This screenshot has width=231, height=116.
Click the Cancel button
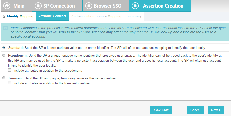pyautogui.click(x=195, y=110)
